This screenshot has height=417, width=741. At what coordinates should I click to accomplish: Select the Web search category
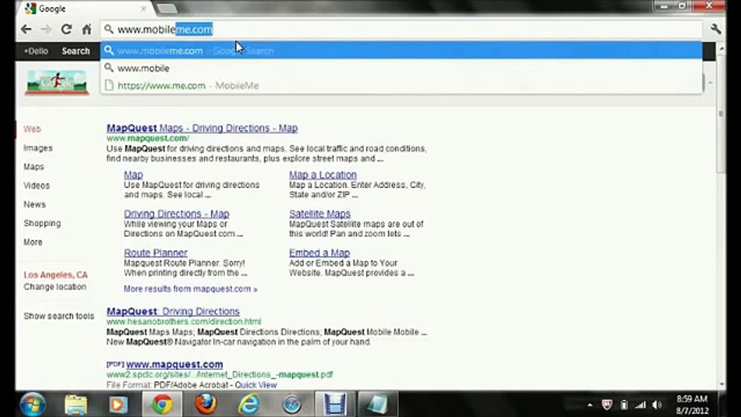coord(32,129)
